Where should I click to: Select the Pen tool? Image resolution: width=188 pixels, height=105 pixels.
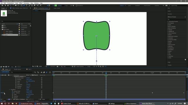coord(24,6)
